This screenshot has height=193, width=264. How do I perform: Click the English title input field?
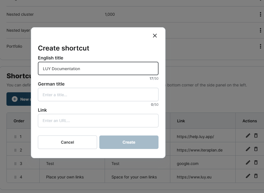[98, 68]
